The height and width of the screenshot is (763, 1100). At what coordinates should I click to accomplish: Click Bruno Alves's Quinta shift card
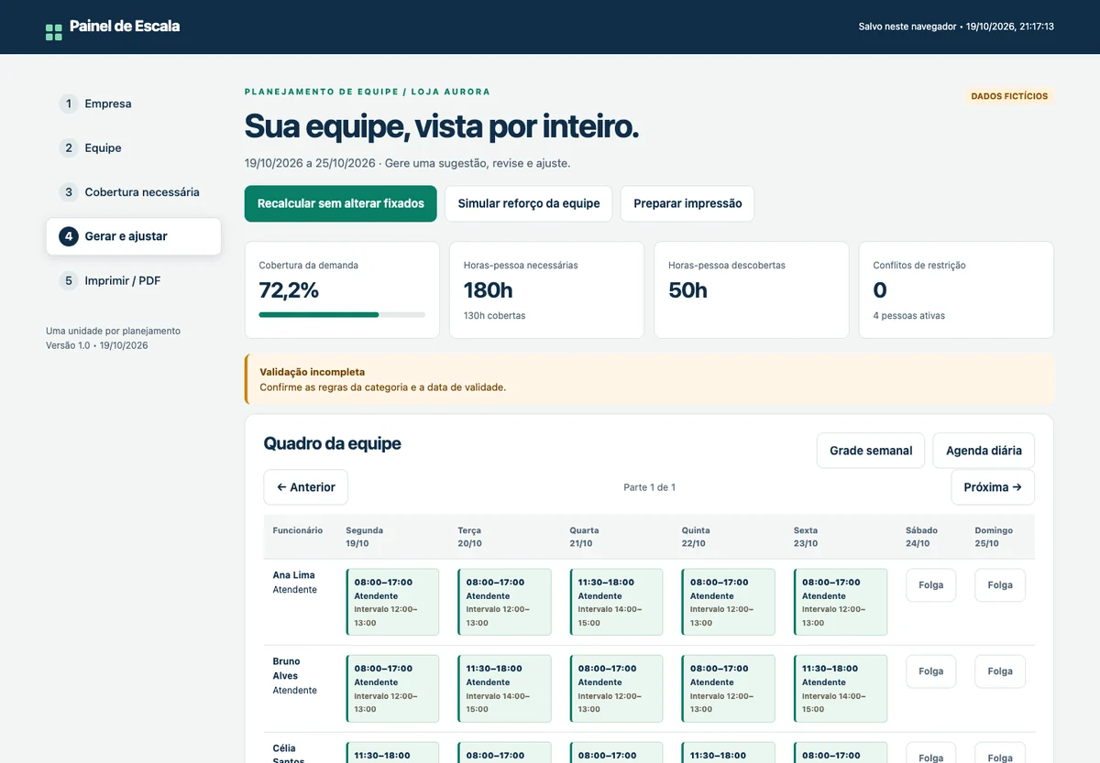point(728,688)
